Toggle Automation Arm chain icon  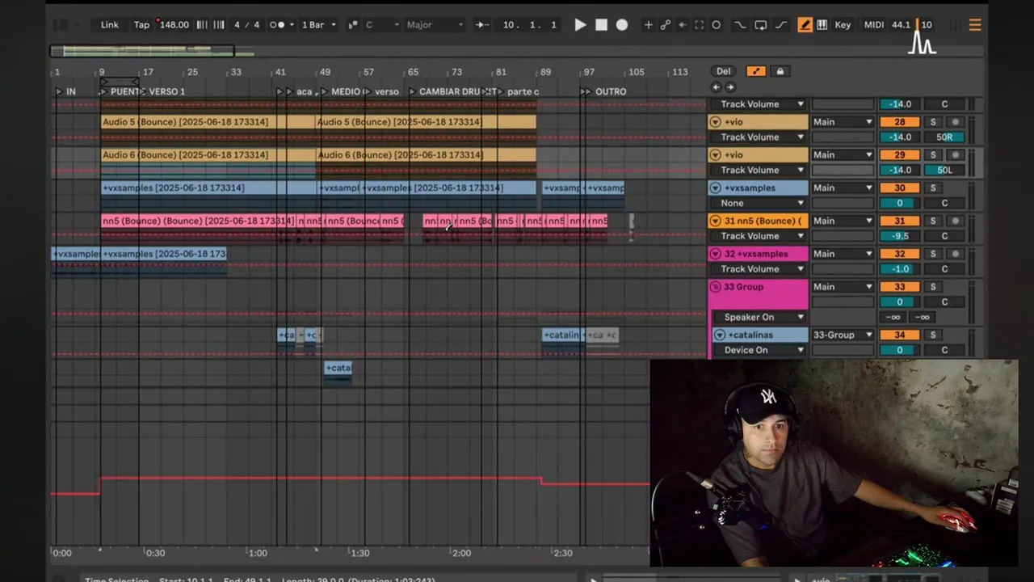(x=665, y=25)
